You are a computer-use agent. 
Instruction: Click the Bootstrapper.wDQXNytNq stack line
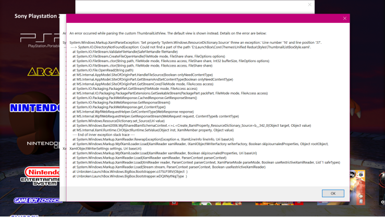(129, 176)
